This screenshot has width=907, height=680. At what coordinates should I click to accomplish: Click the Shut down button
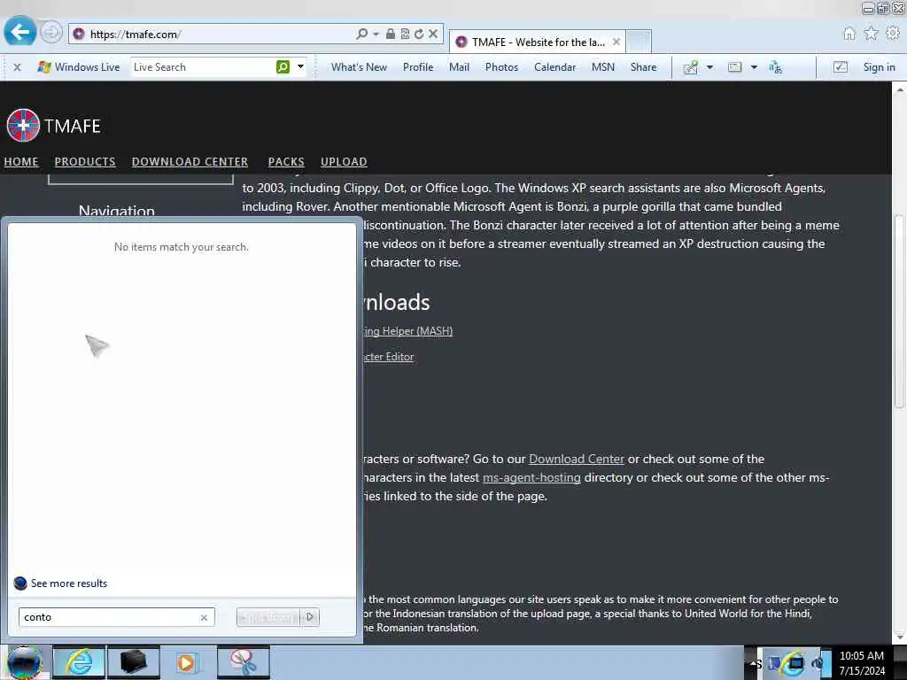tap(267, 617)
